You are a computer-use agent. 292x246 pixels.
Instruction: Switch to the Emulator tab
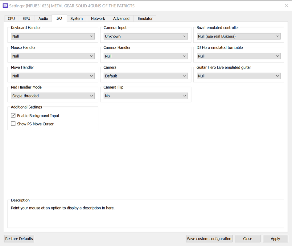click(x=145, y=18)
